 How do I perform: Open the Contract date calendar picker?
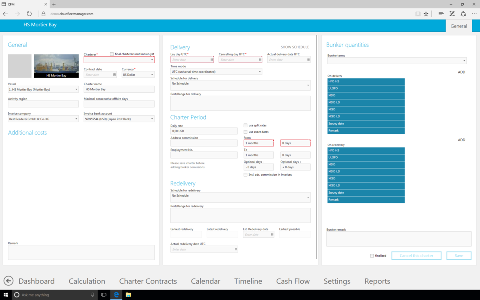(115, 75)
